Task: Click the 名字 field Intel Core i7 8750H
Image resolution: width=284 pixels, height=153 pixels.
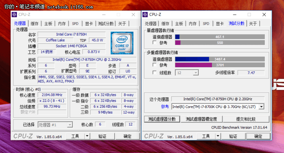Action: pyautogui.click(x=72, y=34)
